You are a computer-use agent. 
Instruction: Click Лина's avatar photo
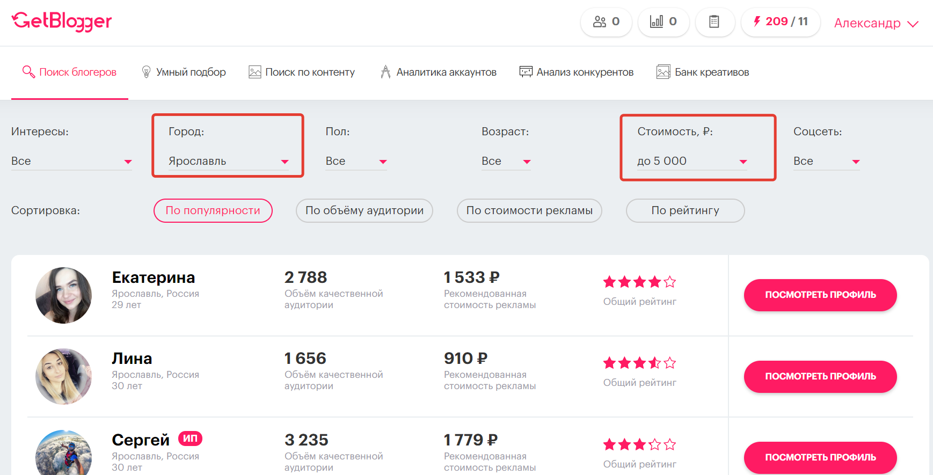tap(63, 376)
